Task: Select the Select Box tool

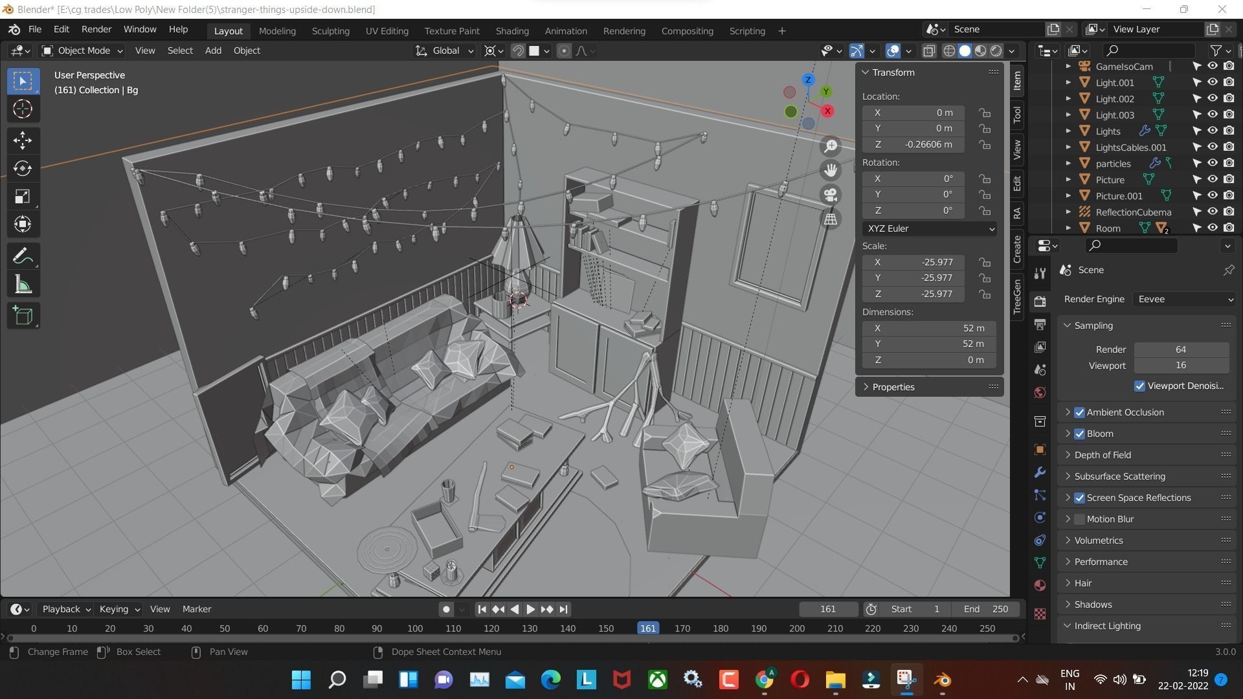Action: coord(23,81)
